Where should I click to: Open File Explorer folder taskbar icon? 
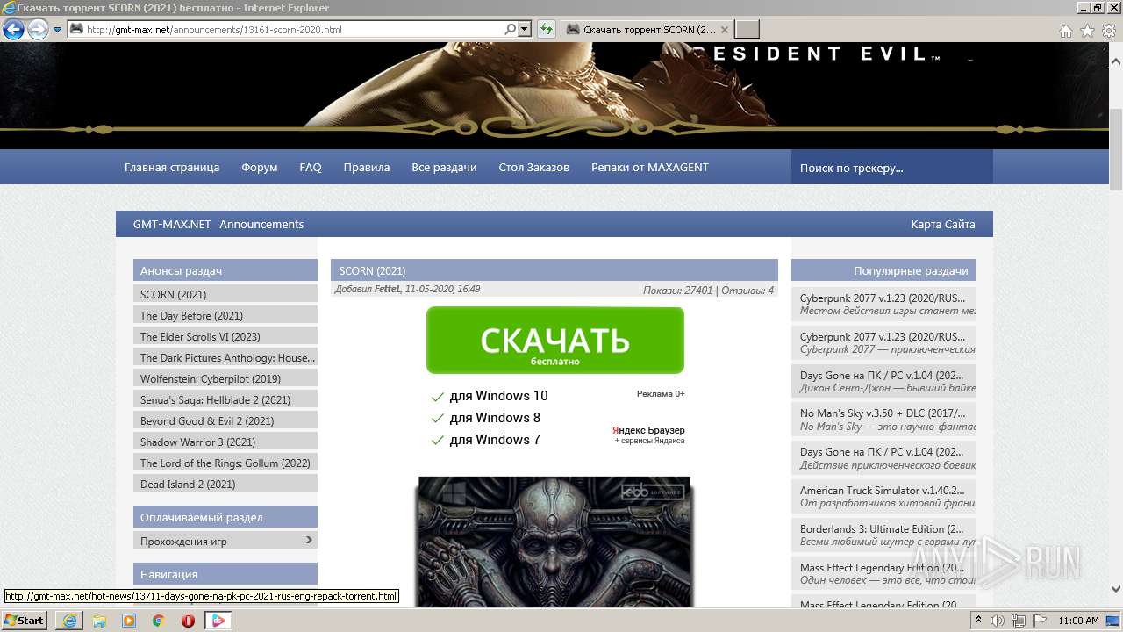99,621
